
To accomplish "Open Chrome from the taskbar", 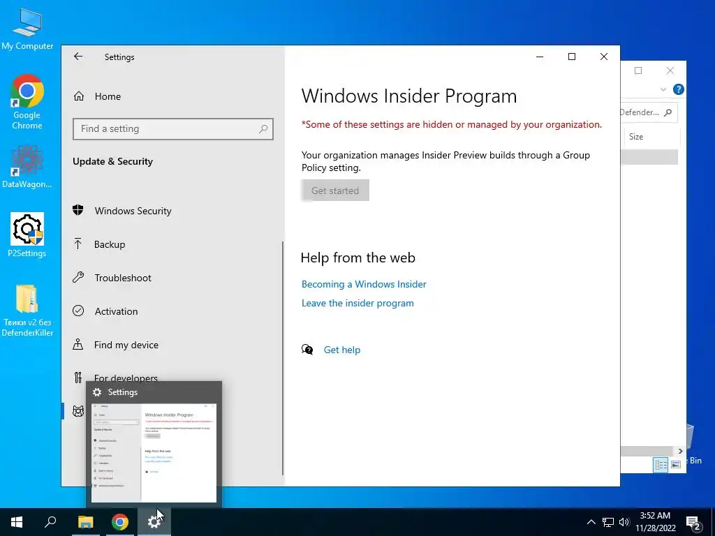I will pyautogui.click(x=120, y=522).
